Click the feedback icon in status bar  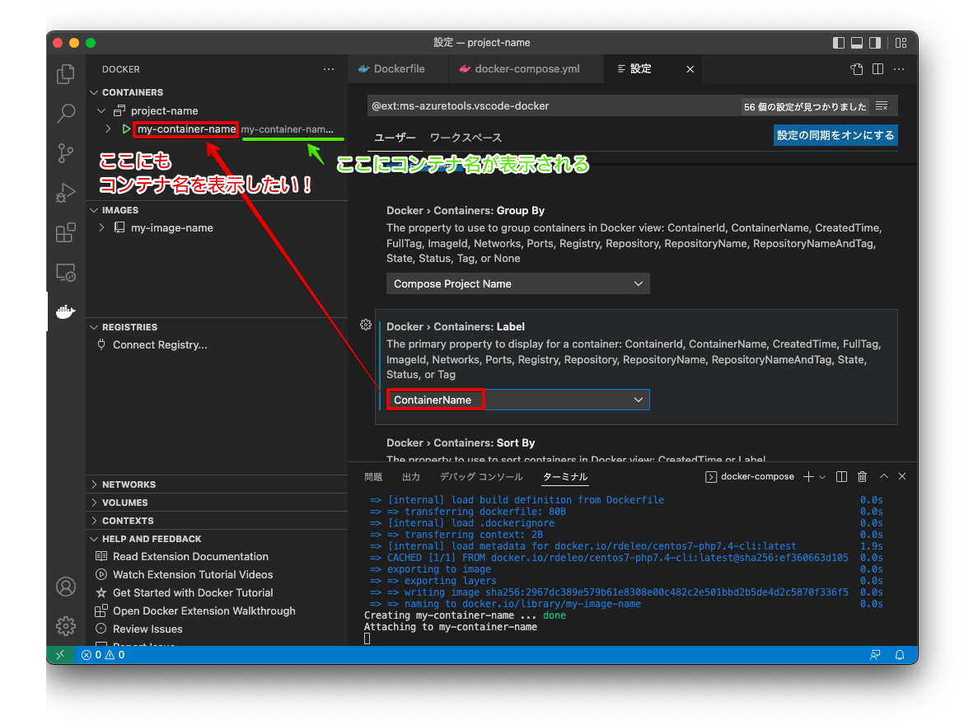click(875, 655)
